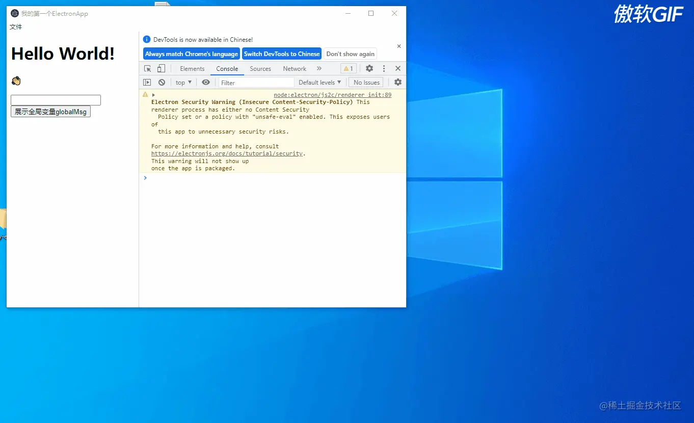Click Don't show again

click(351, 54)
